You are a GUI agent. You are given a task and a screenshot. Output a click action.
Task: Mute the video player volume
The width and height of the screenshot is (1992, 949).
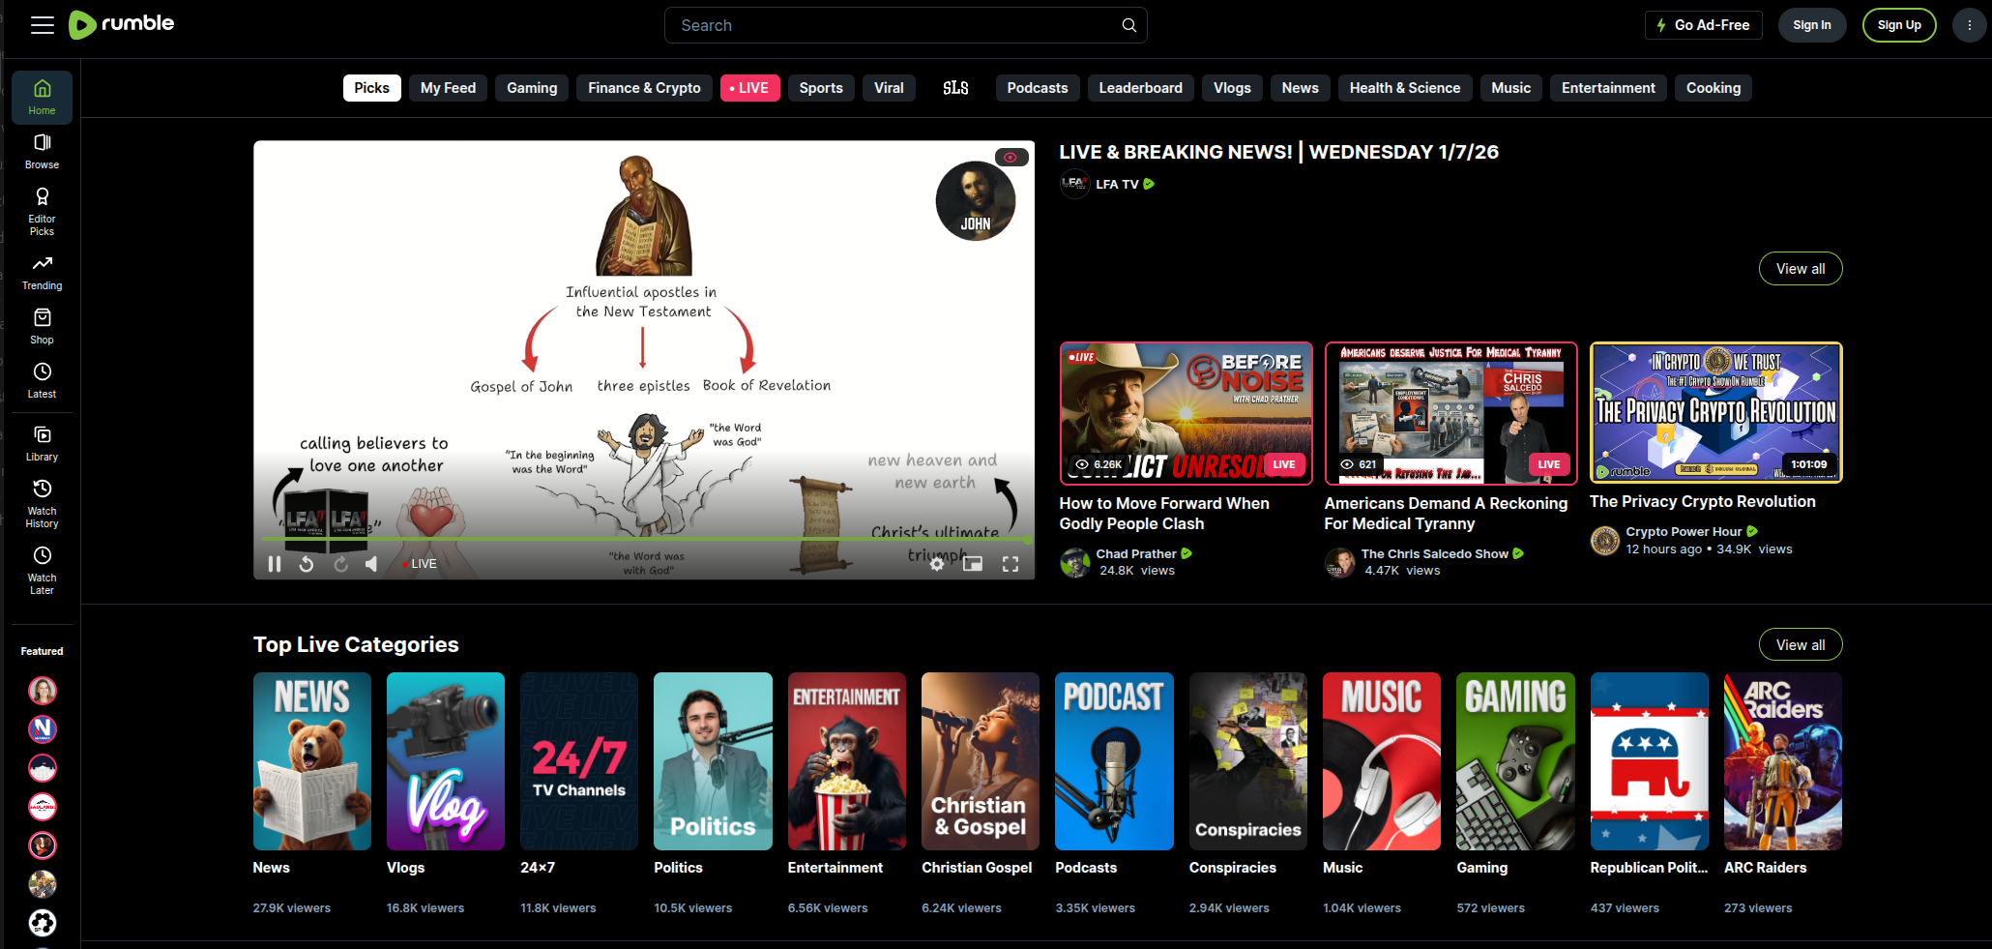point(371,564)
